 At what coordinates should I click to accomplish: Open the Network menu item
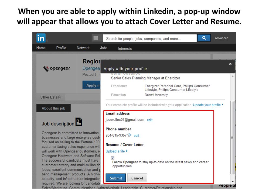click(83, 48)
